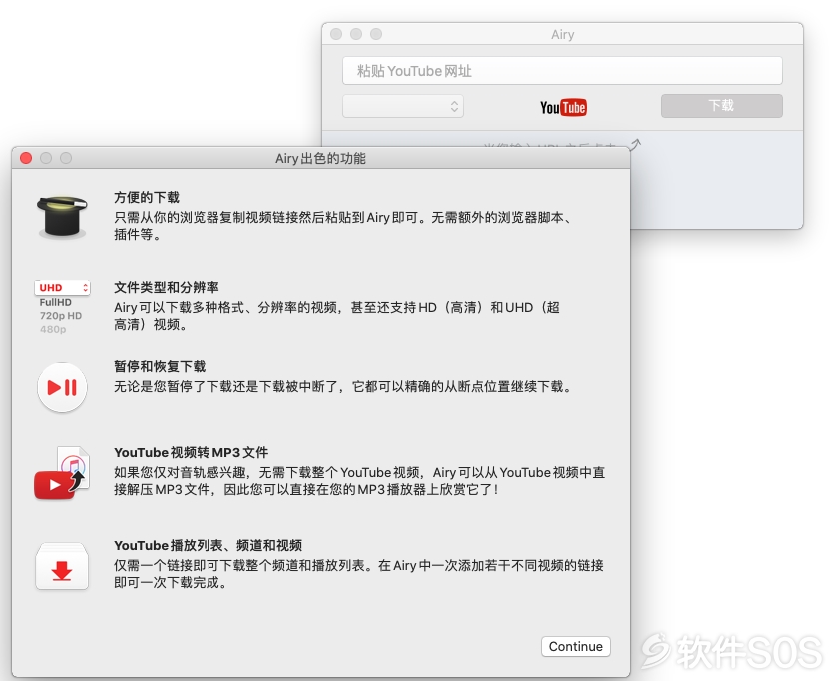The image size is (836, 681).
Task: Click the play/pause icon for 暂停和恢复下载
Action: pyautogui.click(x=63, y=387)
